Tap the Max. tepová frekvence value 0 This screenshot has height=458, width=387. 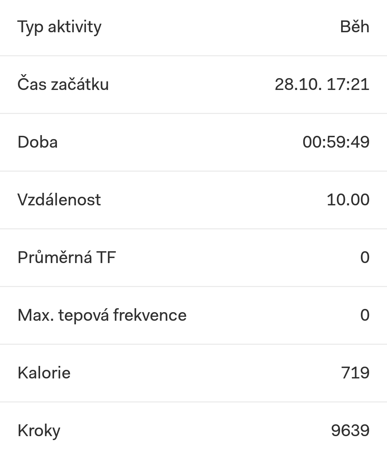coord(365,315)
